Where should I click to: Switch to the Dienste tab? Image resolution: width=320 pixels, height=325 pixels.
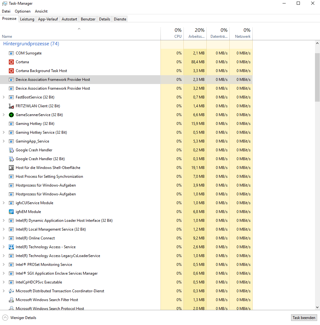coord(120,19)
